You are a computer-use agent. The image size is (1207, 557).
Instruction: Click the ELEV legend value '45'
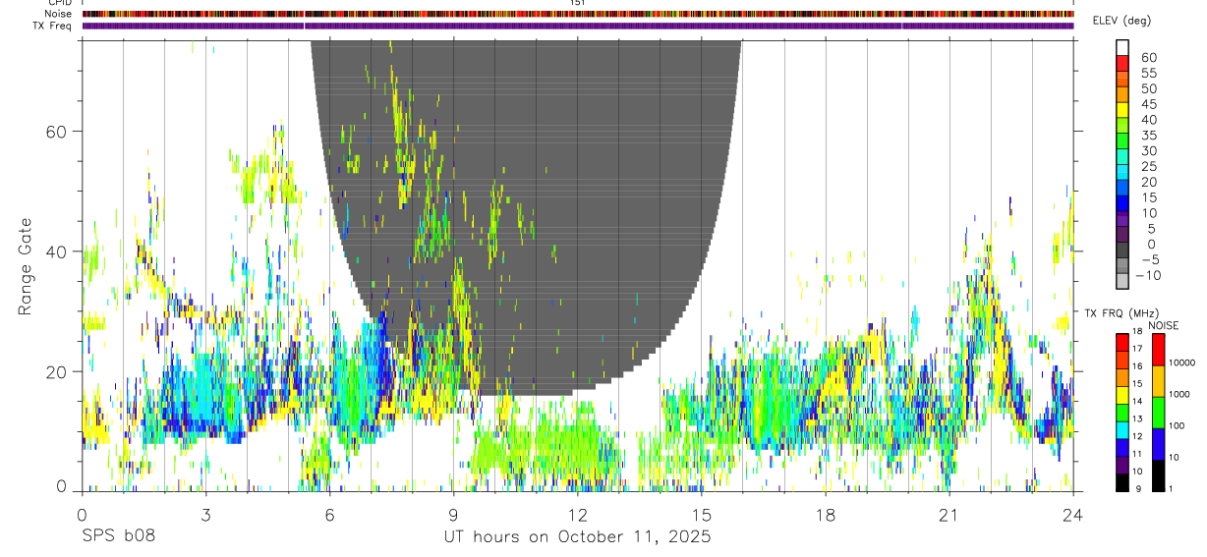click(x=1148, y=104)
